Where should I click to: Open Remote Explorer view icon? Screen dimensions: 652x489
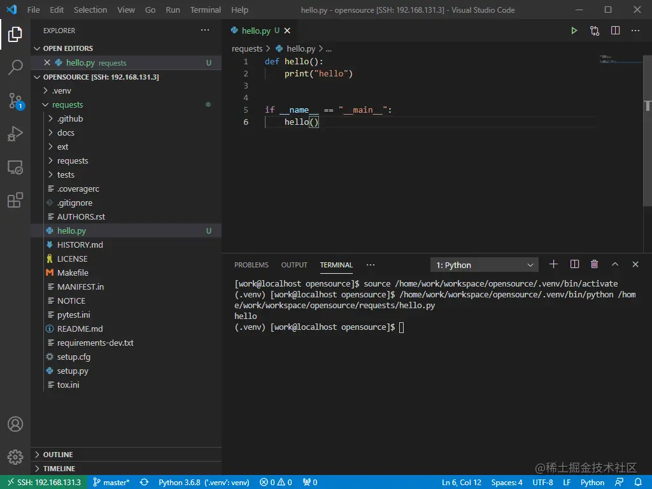(x=15, y=167)
